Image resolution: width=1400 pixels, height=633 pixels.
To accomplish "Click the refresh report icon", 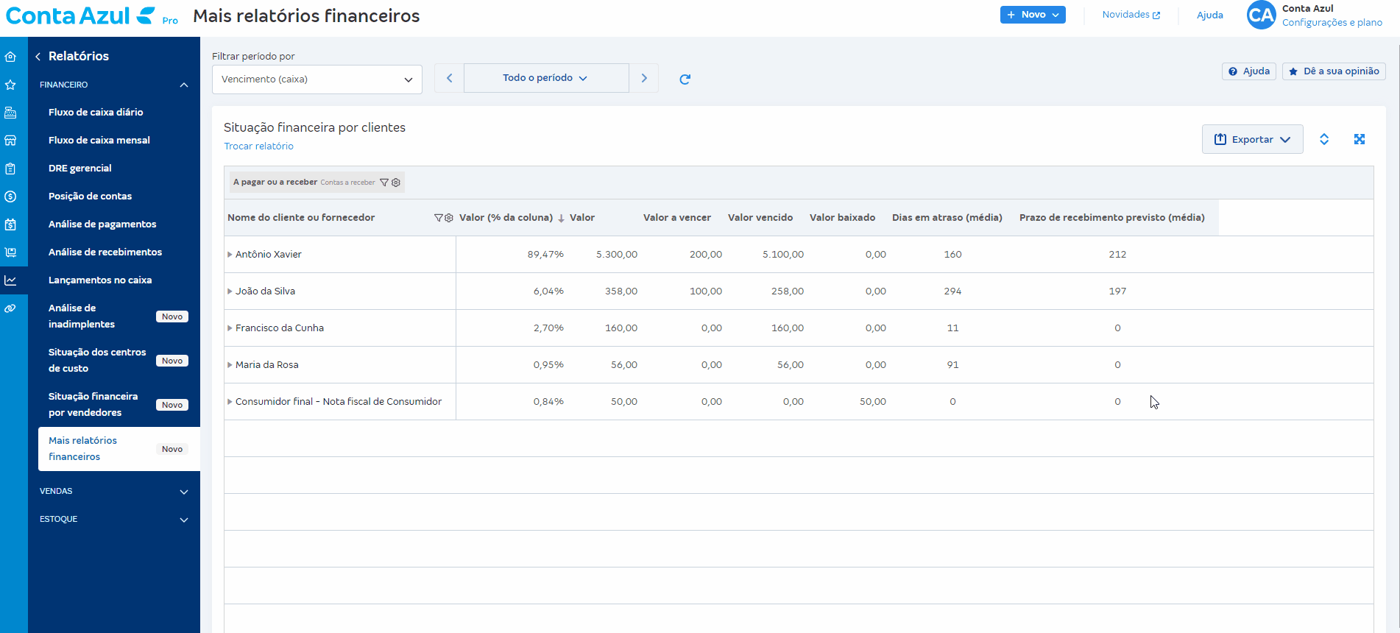I will click(685, 79).
